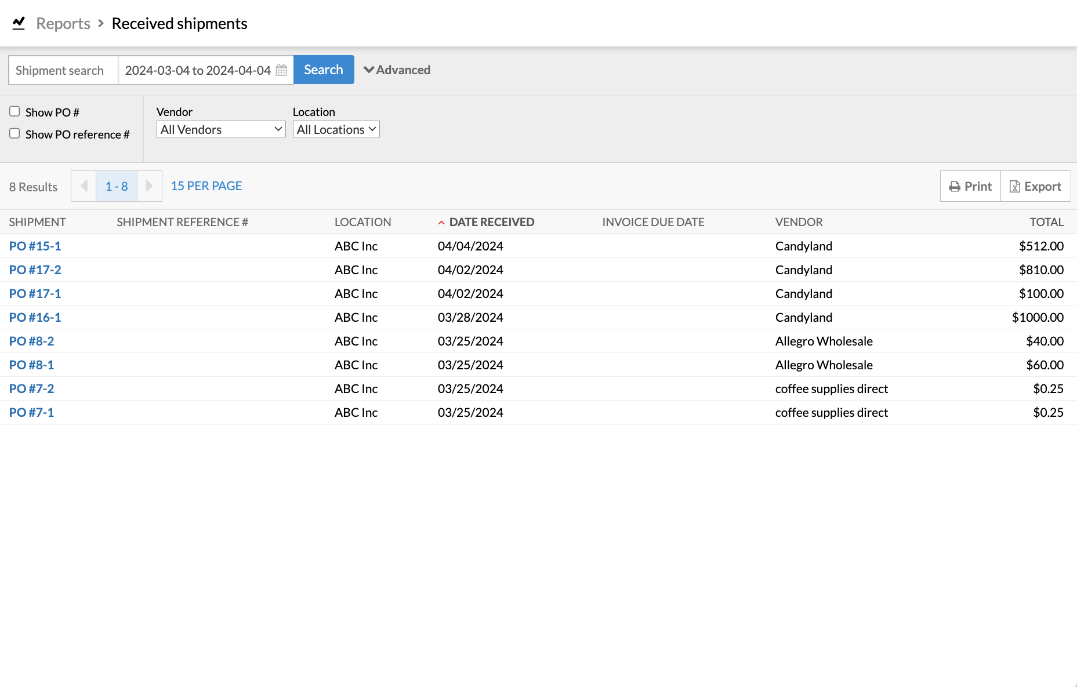Screen dimensions: 1077x687
Task: Click the Date Received sort arrow
Action: click(441, 223)
